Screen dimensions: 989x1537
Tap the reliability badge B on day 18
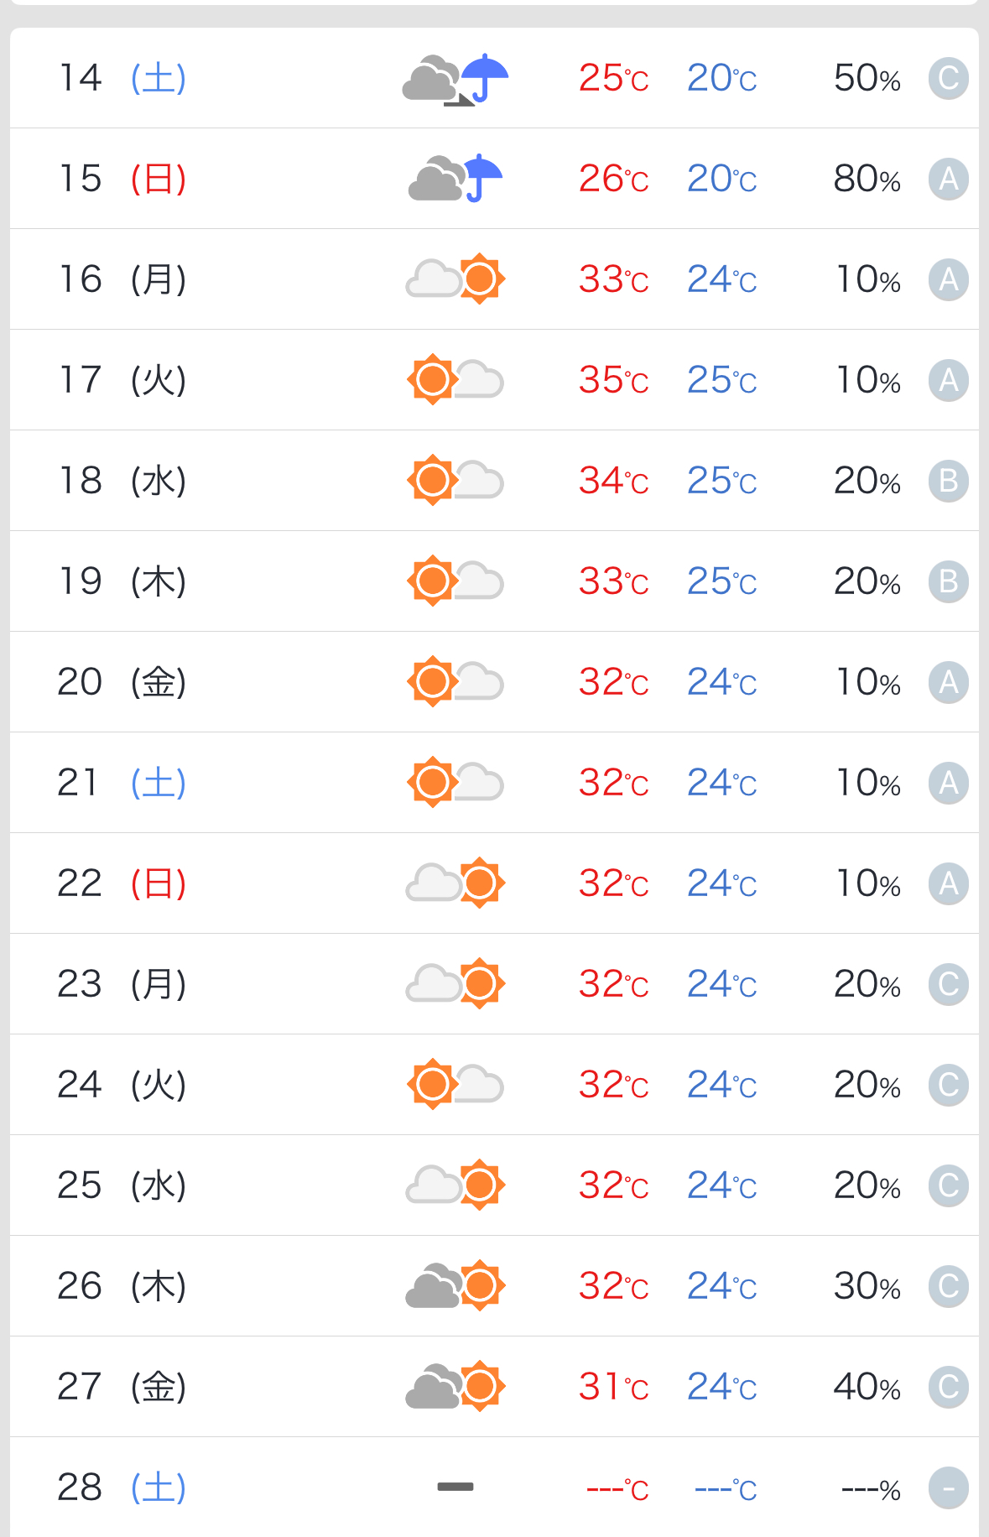tap(949, 481)
